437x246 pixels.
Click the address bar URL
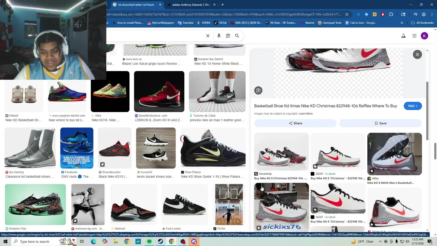coord(224,14)
